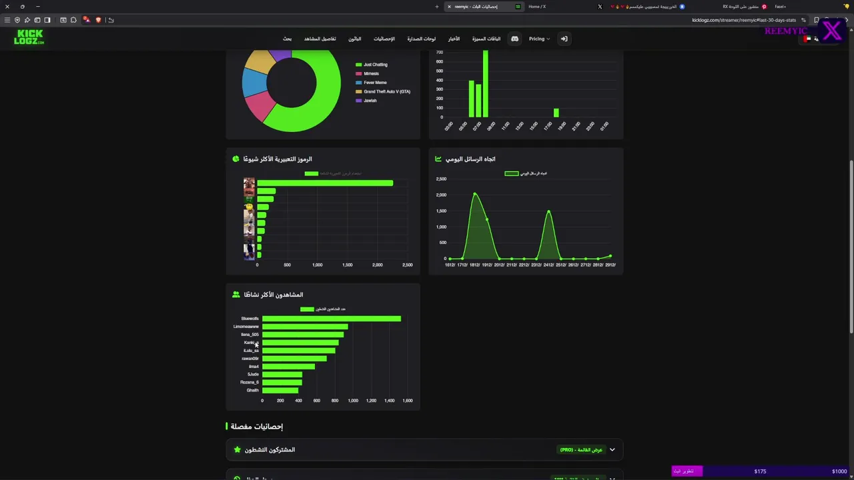This screenshot has height=480, width=854.
Task: Click the shield icon in browser toolbar
Action: click(17, 20)
